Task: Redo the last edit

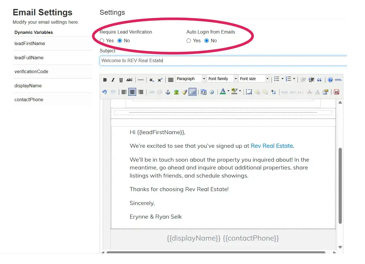Action: [x=113, y=92]
